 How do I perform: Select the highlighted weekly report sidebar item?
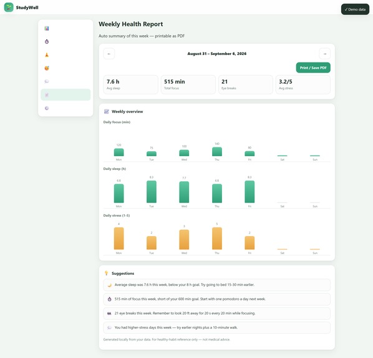(x=65, y=95)
